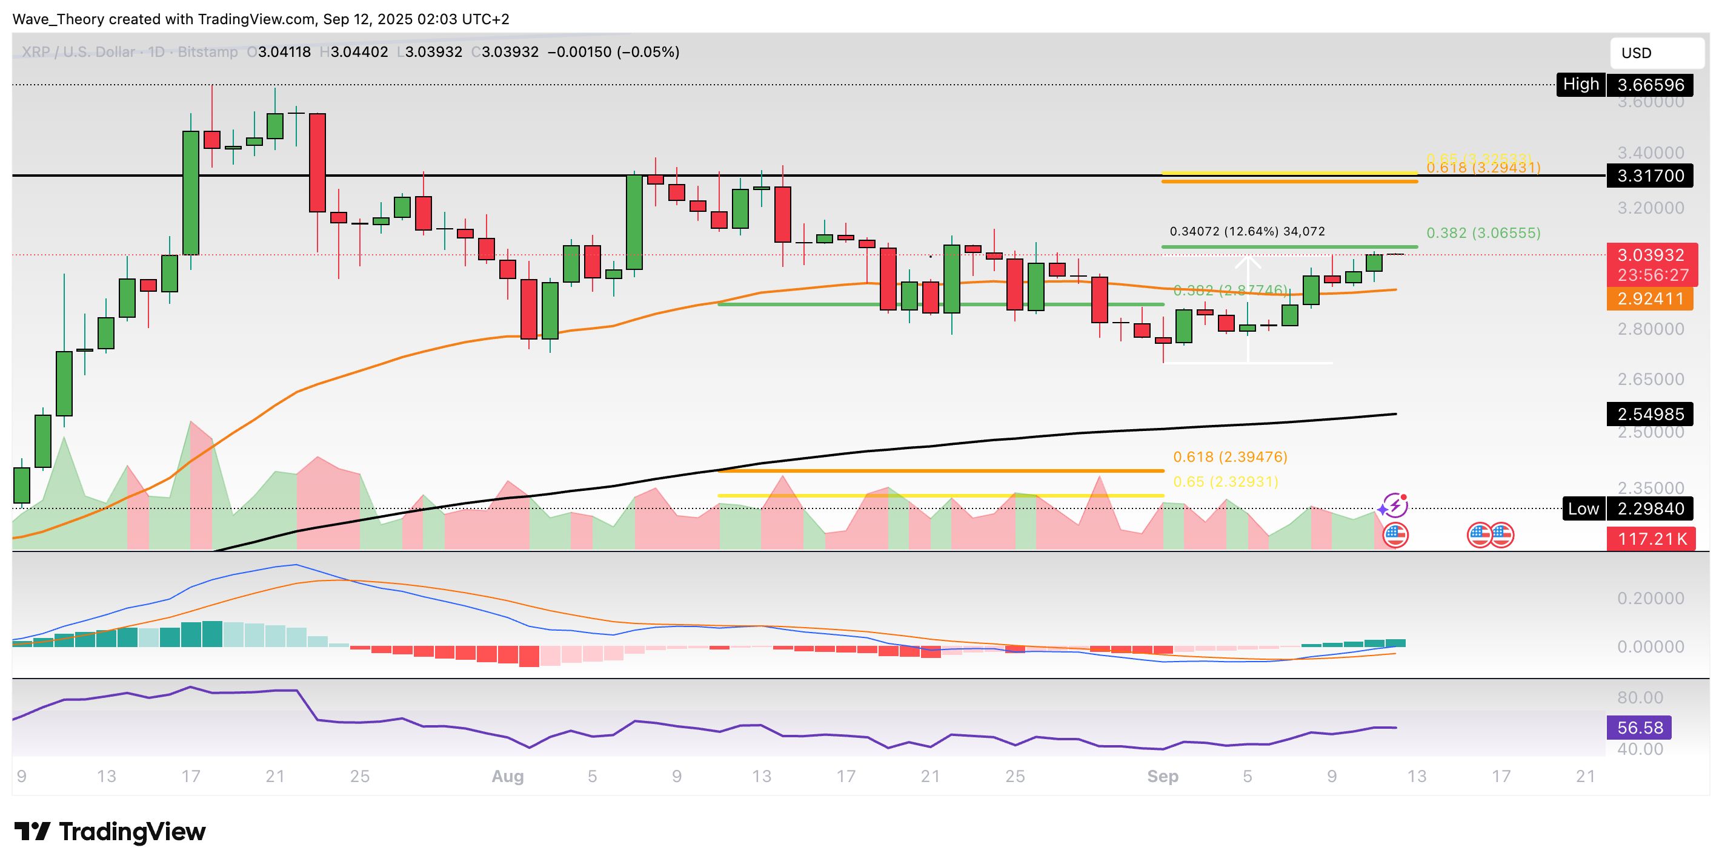
Task: Click the current price label 3.03932
Action: tap(1651, 255)
